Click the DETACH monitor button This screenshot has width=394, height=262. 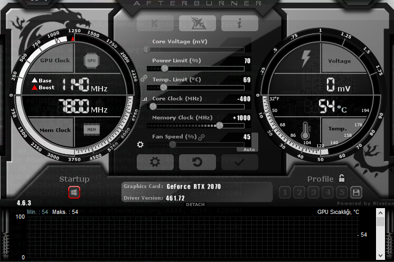point(195,204)
